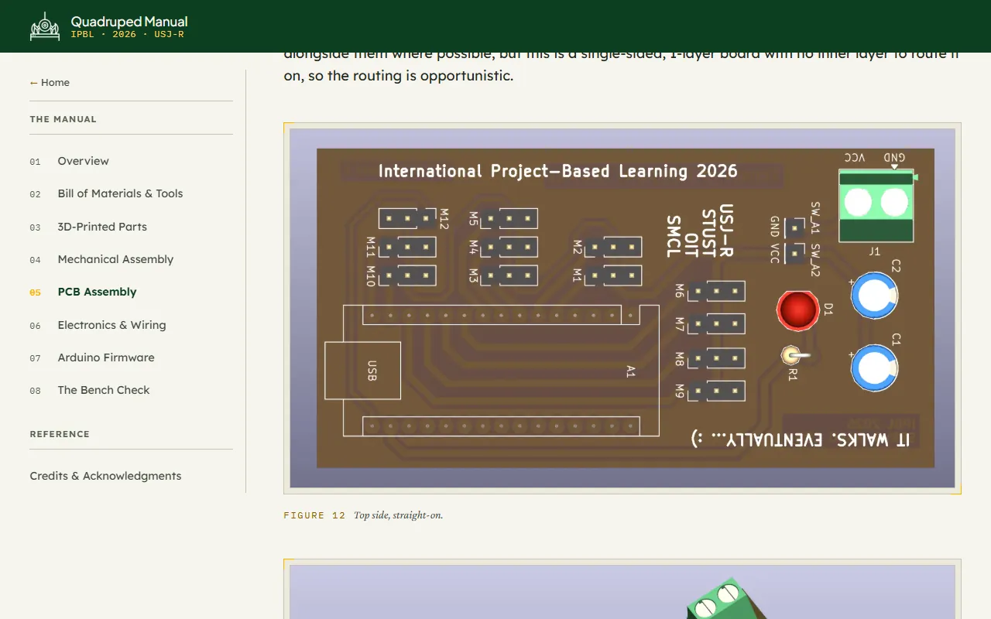991x619 pixels.
Task: Click the 'FIGURE 12' label
Action: (x=314, y=515)
